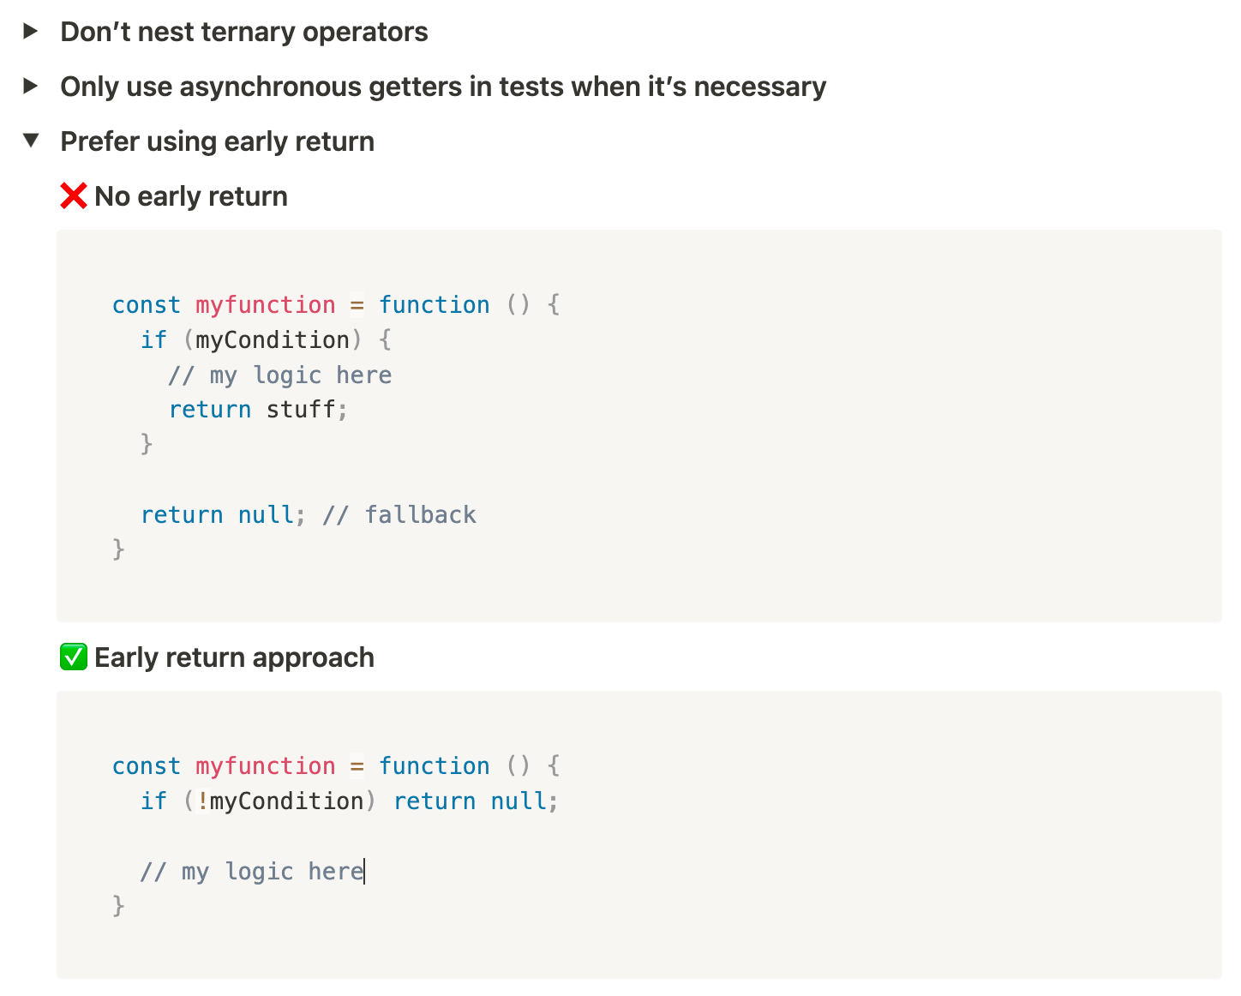Screen dimensions: 1241x996
Task: Click the "if (!myCondition) return null;" line
Action: [349, 801]
